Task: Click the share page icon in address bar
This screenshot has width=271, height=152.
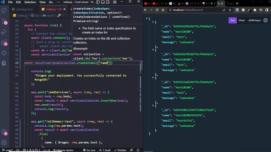Action: (224, 10)
